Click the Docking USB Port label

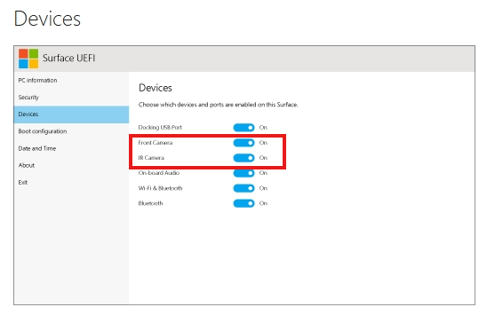pos(160,128)
